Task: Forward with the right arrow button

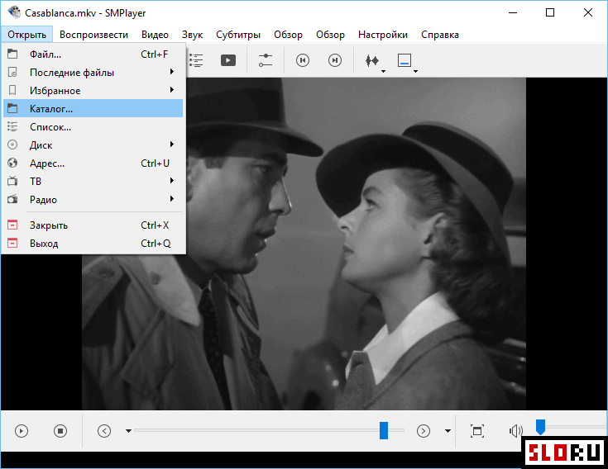Action: pos(424,431)
